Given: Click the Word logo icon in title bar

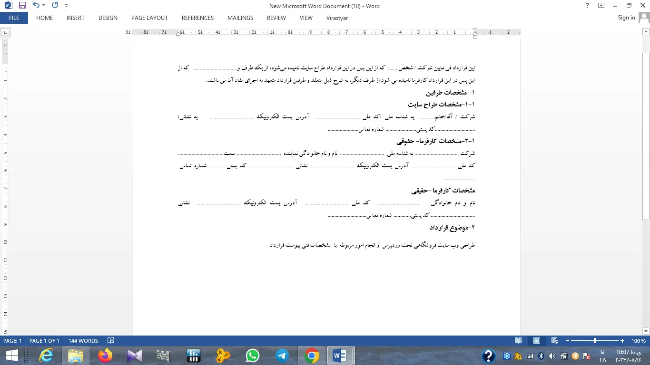Looking at the screenshot, I should click(9, 6).
